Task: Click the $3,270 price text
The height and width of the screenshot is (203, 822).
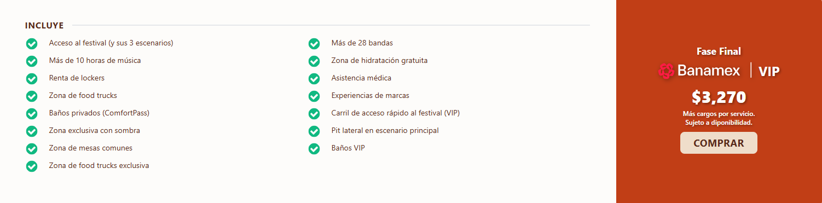Action: tap(719, 97)
